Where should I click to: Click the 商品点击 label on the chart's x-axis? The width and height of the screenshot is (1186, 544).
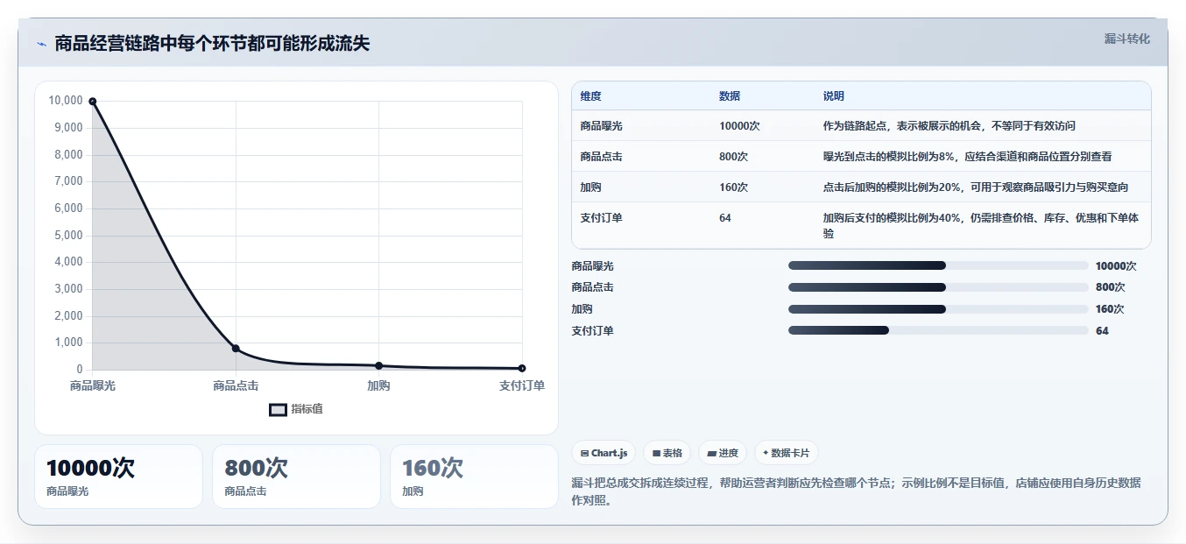[236, 386]
